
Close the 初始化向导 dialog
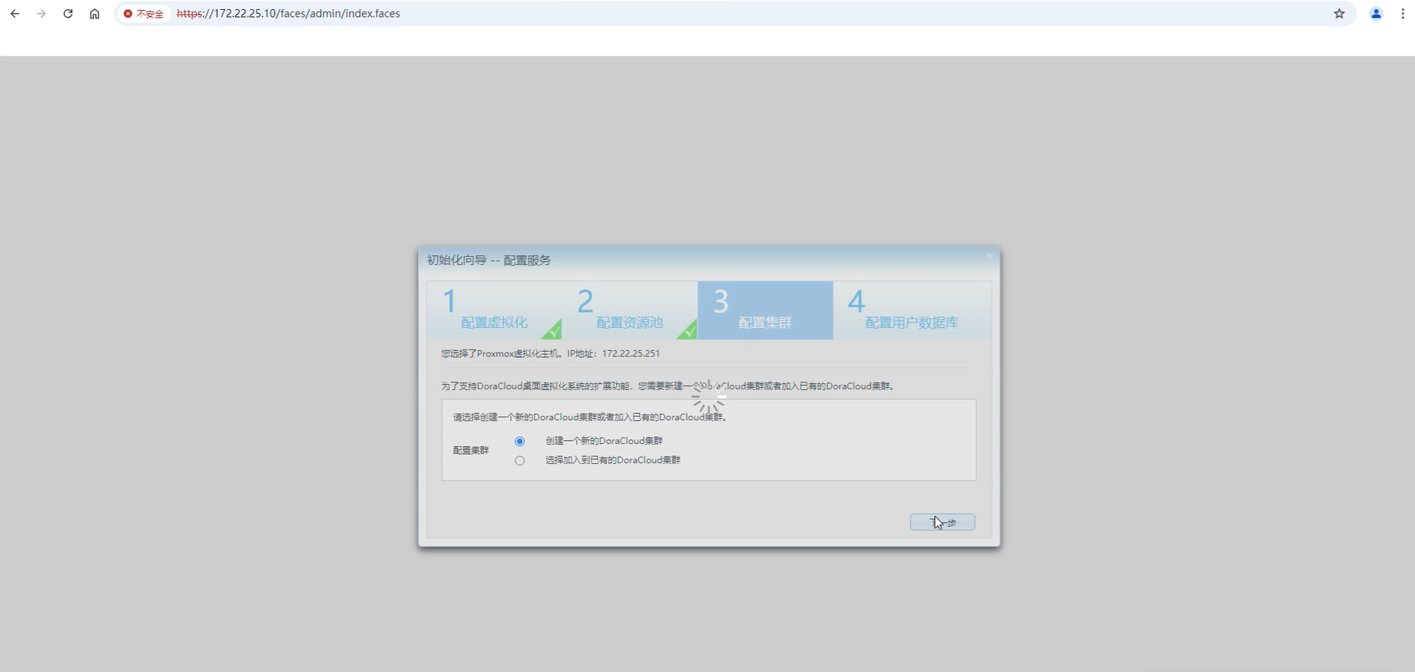[989, 257]
